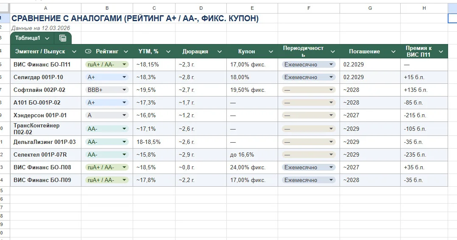Select cell Селектел 001Р-07R
The height and width of the screenshot is (240, 457).
[45, 155]
